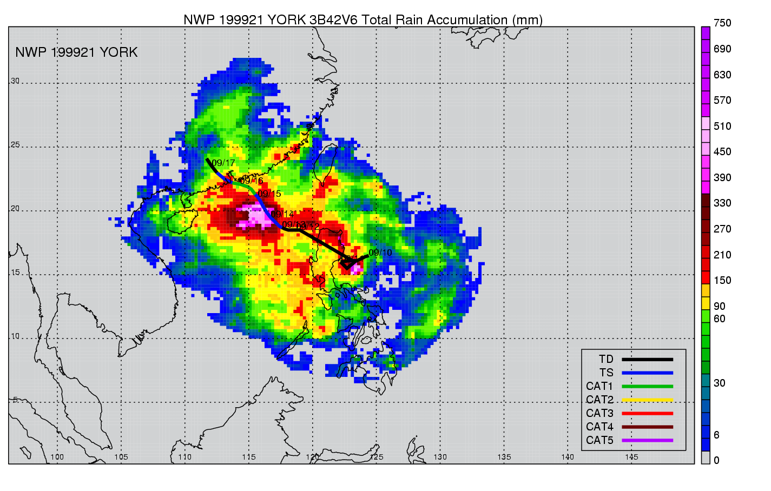The image size is (771, 491).
Task: Select the 150 value on the colorbar
Action: (x=722, y=281)
